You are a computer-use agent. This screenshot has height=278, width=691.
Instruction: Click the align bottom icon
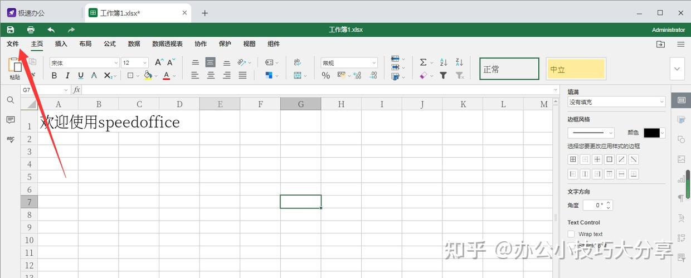pos(227,62)
